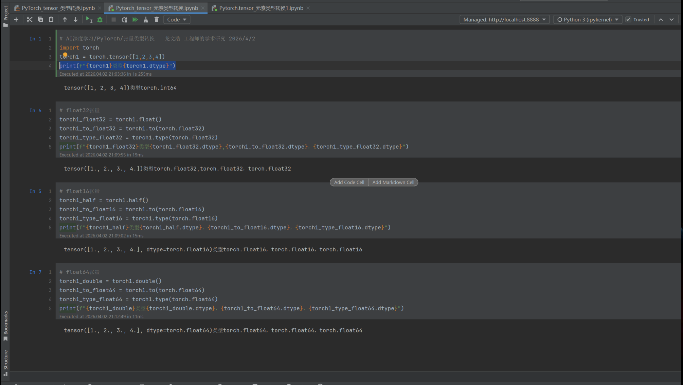Move the cell up with the arrow icon
Image resolution: width=683 pixels, height=385 pixels.
[x=65, y=20]
